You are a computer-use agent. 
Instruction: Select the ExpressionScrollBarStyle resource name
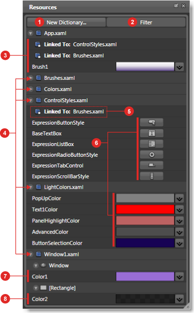[60, 177]
